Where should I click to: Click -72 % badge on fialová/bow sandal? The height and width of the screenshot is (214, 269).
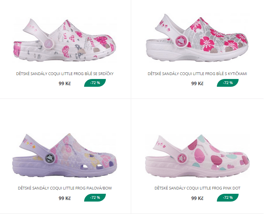pos(95,198)
